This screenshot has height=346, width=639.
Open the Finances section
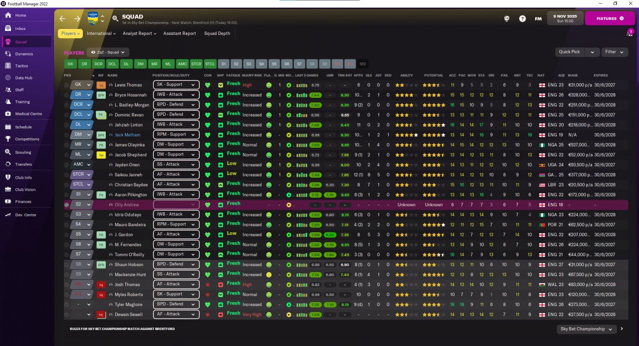tap(26, 202)
